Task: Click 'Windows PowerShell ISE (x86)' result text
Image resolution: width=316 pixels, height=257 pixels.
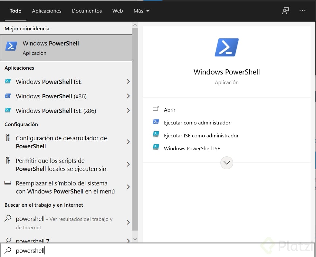Action: coord(56,111)
